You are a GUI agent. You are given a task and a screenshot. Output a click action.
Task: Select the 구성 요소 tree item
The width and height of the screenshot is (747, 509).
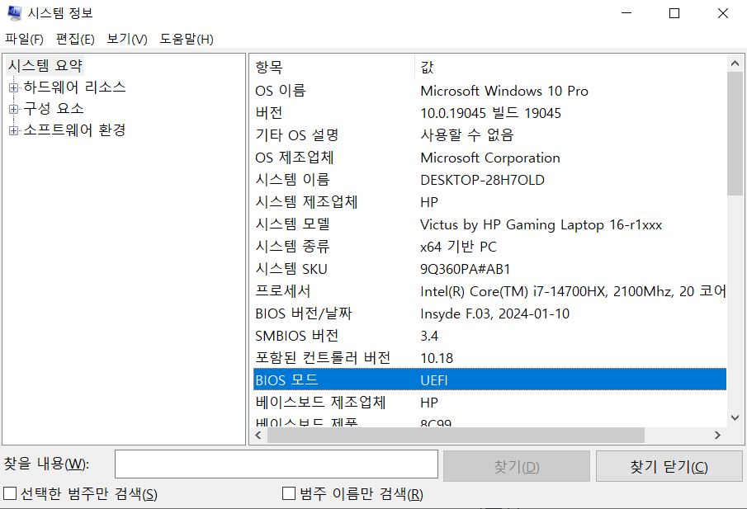pyautogui.click(x=54, y=109)
